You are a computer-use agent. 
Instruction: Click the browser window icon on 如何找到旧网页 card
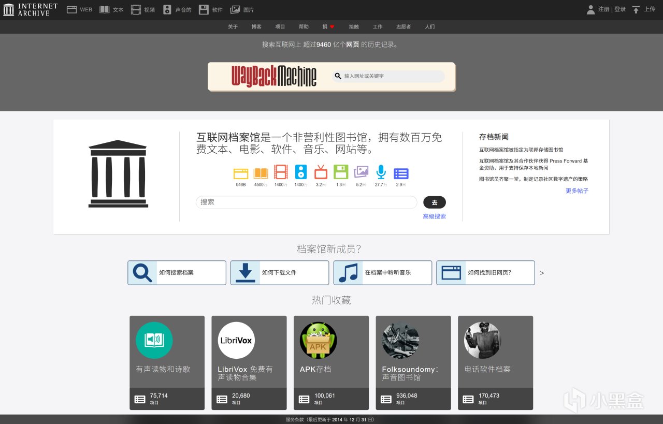point(451,273)
